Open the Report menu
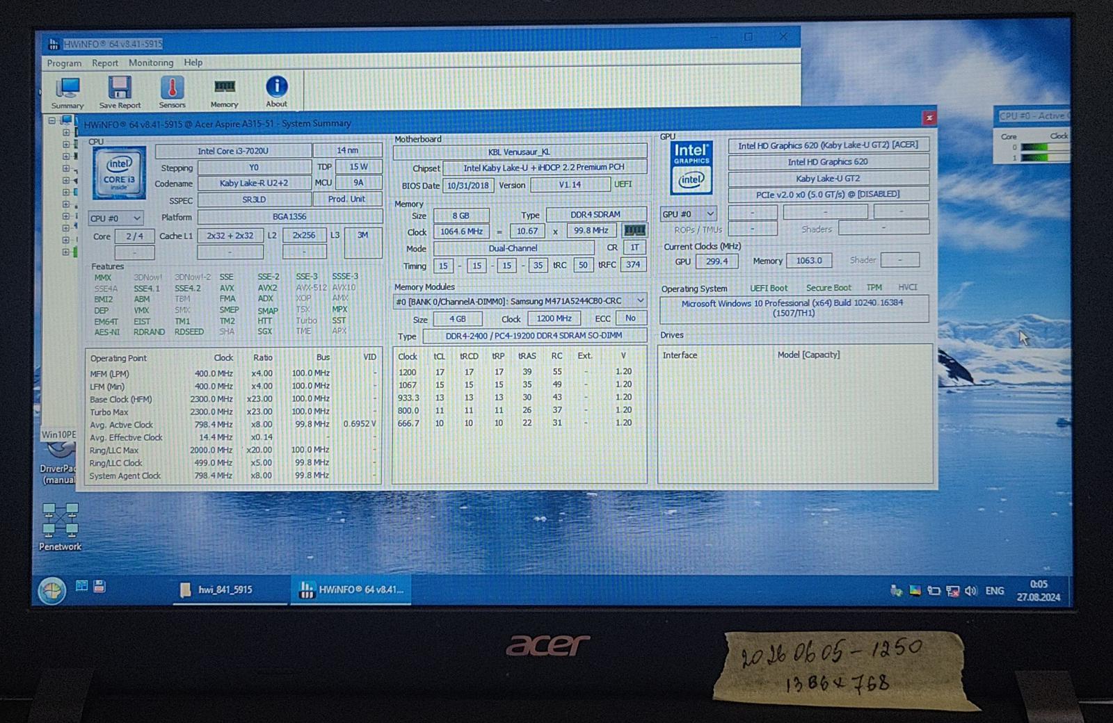 [x=105, y=63]
